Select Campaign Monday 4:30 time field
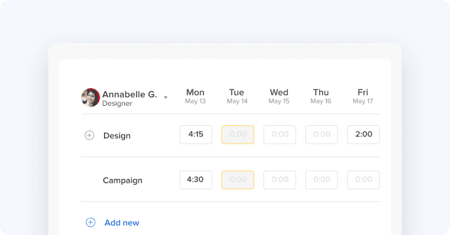Viewport: 450px width, 235px height. (196, 180)
